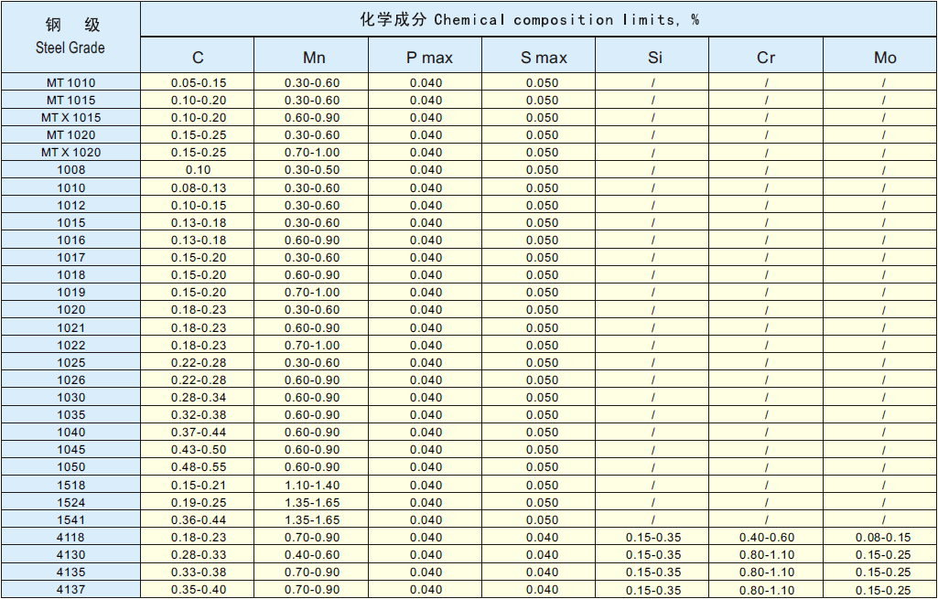The image size is (938, 599).
Task: Select the 1008 steel grade row label
Action: point(70,170)
